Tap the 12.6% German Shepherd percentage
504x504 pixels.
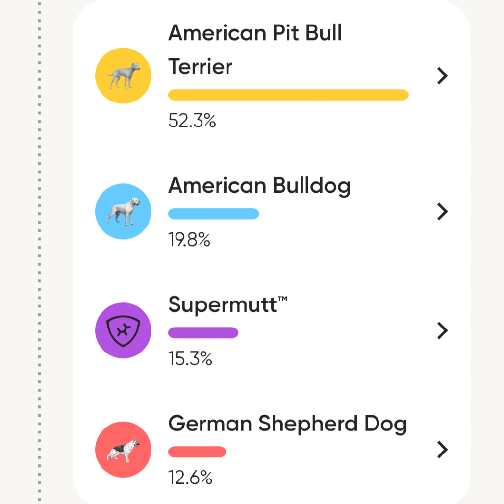point(190,478)
